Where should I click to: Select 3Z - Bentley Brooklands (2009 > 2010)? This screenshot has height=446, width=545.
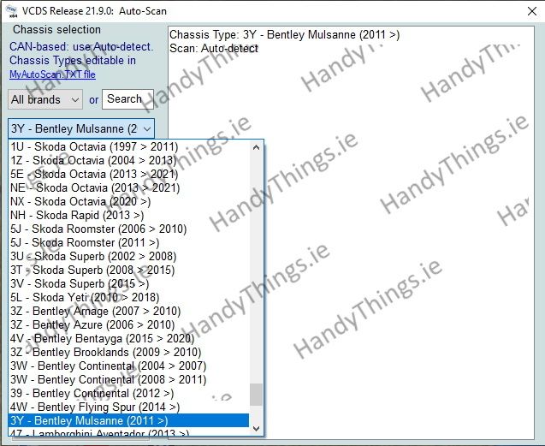click(x=128, y=352)
